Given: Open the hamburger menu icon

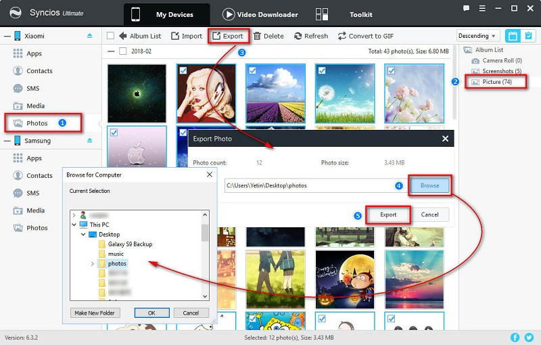Looking at the screenshot, I should click(x=482, y=8).
